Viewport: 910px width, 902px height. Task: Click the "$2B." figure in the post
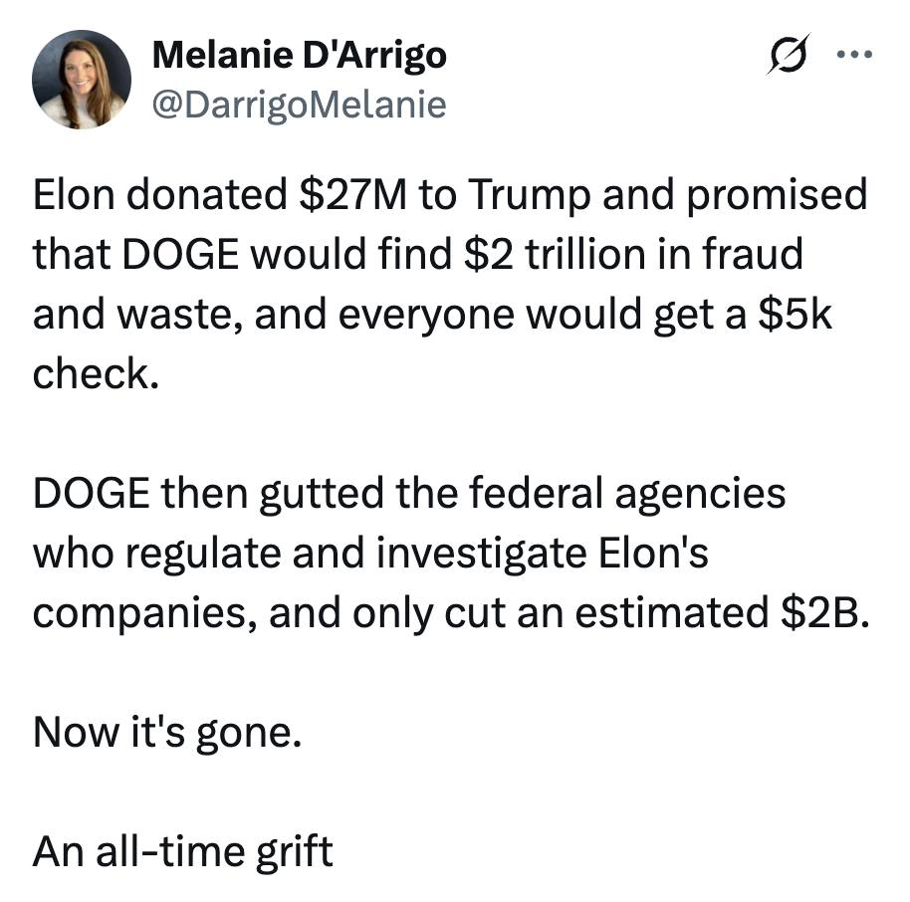[x=824, y=612]
